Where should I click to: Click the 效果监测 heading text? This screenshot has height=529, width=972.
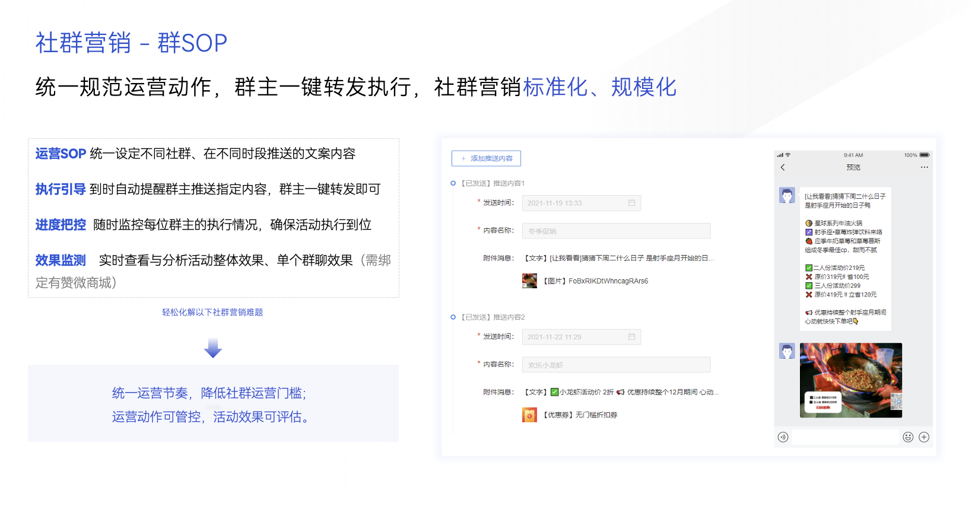tap(61, 260)
